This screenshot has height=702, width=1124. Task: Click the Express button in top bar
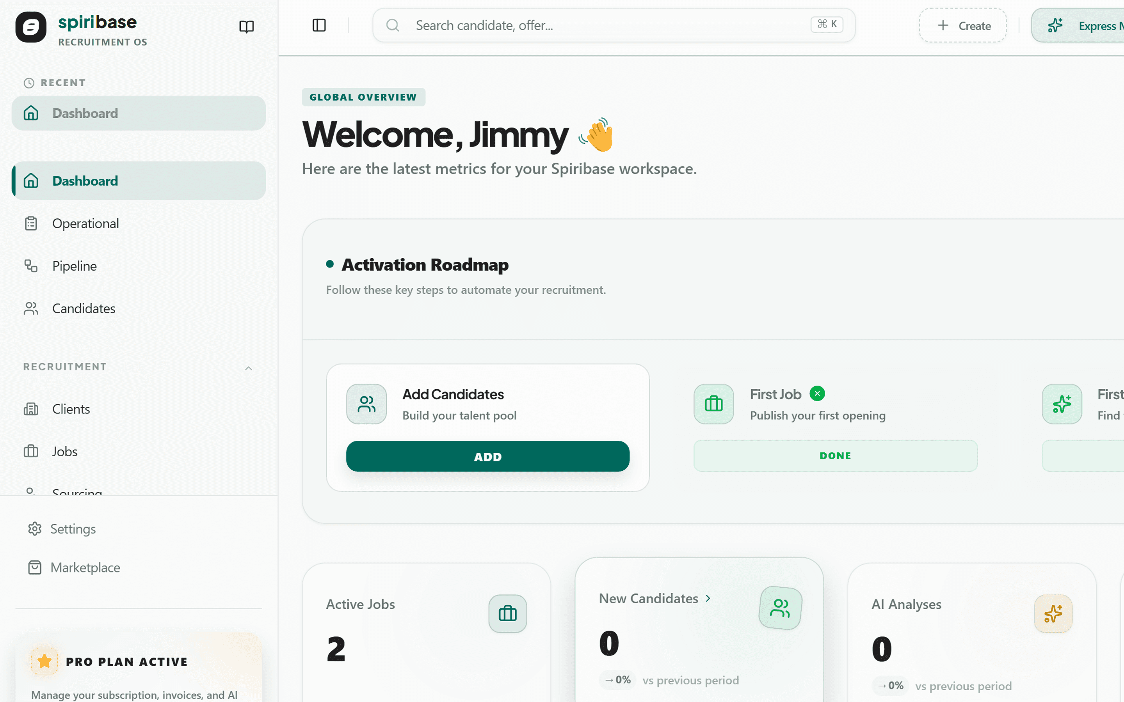click(1078, 25)
